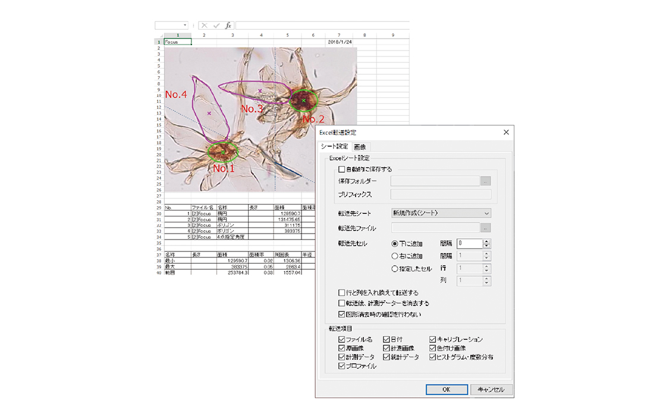Click the Excel formula bar cancel X icon
This screenshot has width=669, height=416.
(205, 26)
